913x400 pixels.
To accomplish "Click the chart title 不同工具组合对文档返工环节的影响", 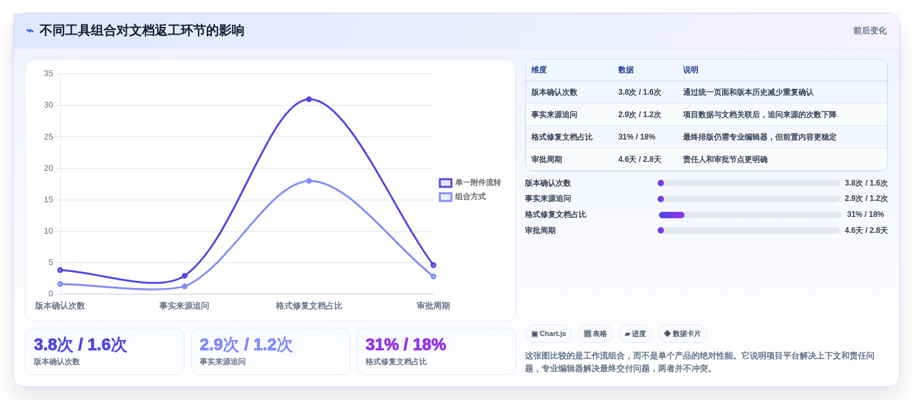I will point(141,31).
